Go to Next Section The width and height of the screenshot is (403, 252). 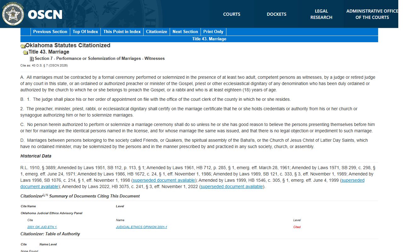pyautogui.click(x=185, y=31)
